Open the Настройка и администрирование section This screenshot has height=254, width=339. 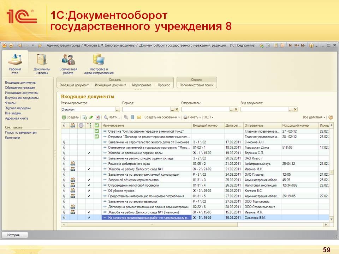[99, 64]
